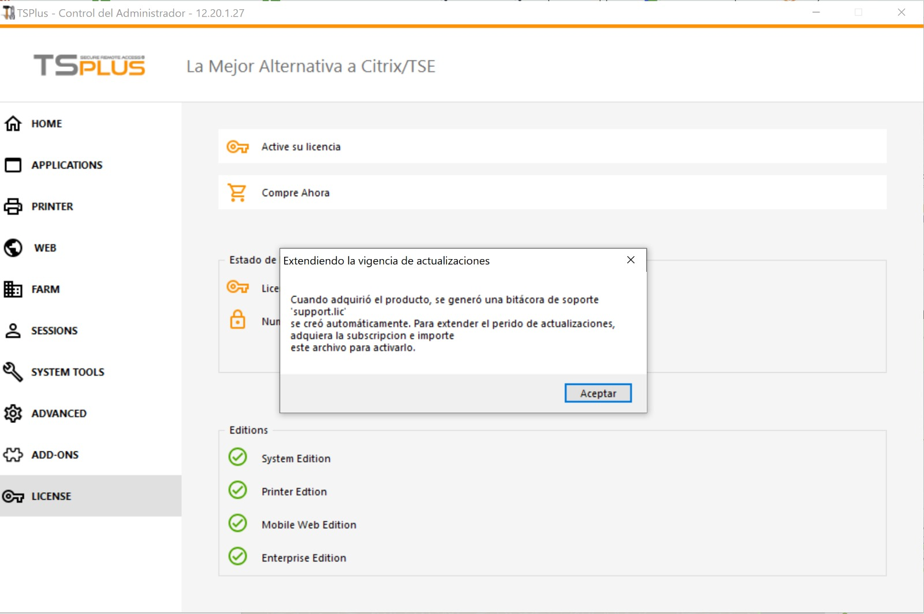This screenshot has height=614, width=924.
Task: Click the Sessions user icon
Action: click(13, 331)
